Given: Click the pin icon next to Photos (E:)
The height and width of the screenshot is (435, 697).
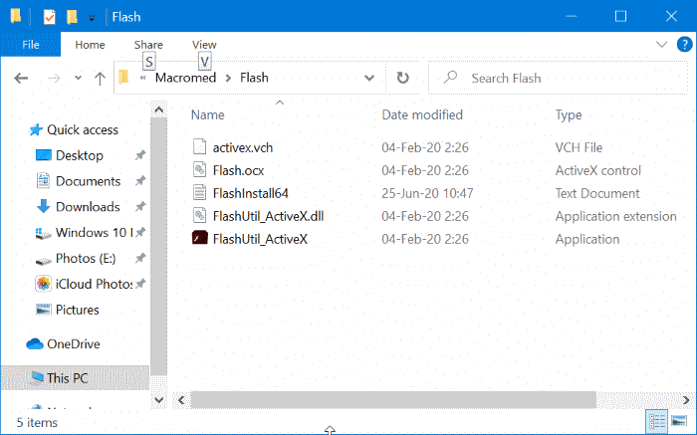Looking at the screenshot, I should tap(140, 258).
